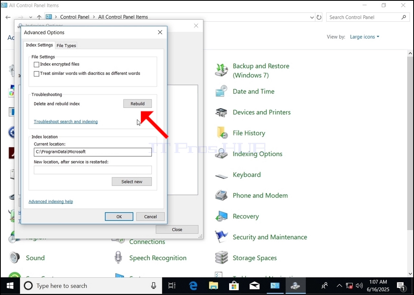Open the Indexing Options icon in Control Panel
The image size is (414, 295).
coord(221,153)
